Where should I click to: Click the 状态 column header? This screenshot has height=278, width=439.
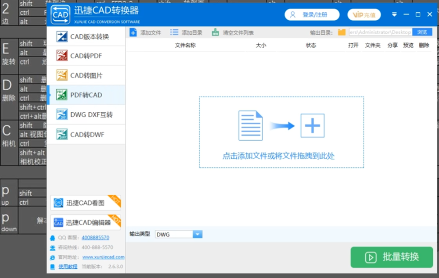[311, 45]
